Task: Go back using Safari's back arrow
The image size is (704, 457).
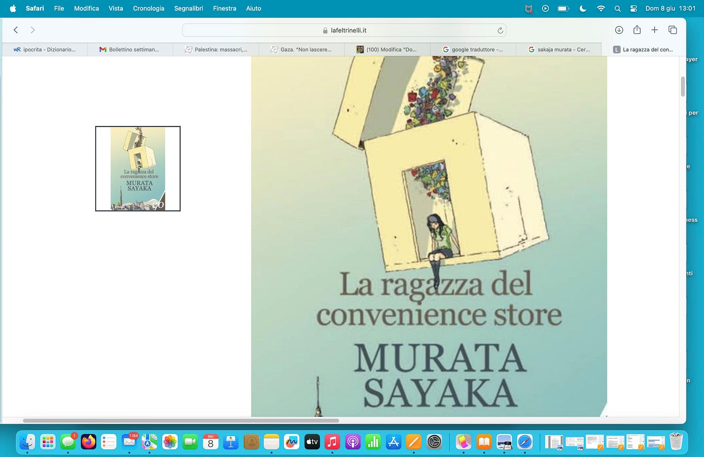Action: pos(15,30)
